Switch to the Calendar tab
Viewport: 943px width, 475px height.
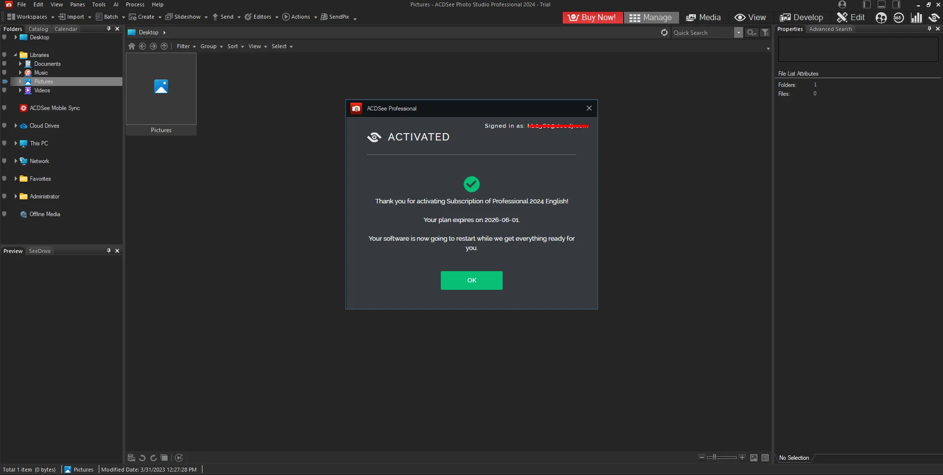click(66, 29)
